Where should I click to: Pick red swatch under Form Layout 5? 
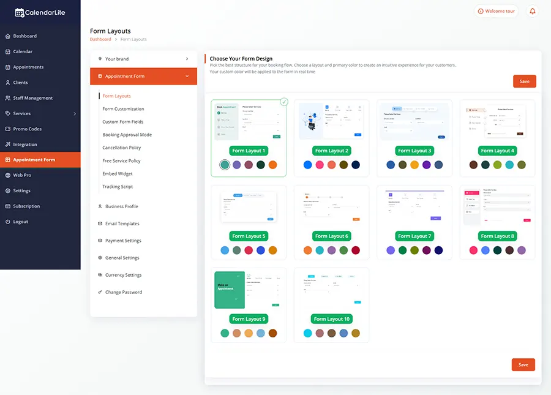(249, 250)
